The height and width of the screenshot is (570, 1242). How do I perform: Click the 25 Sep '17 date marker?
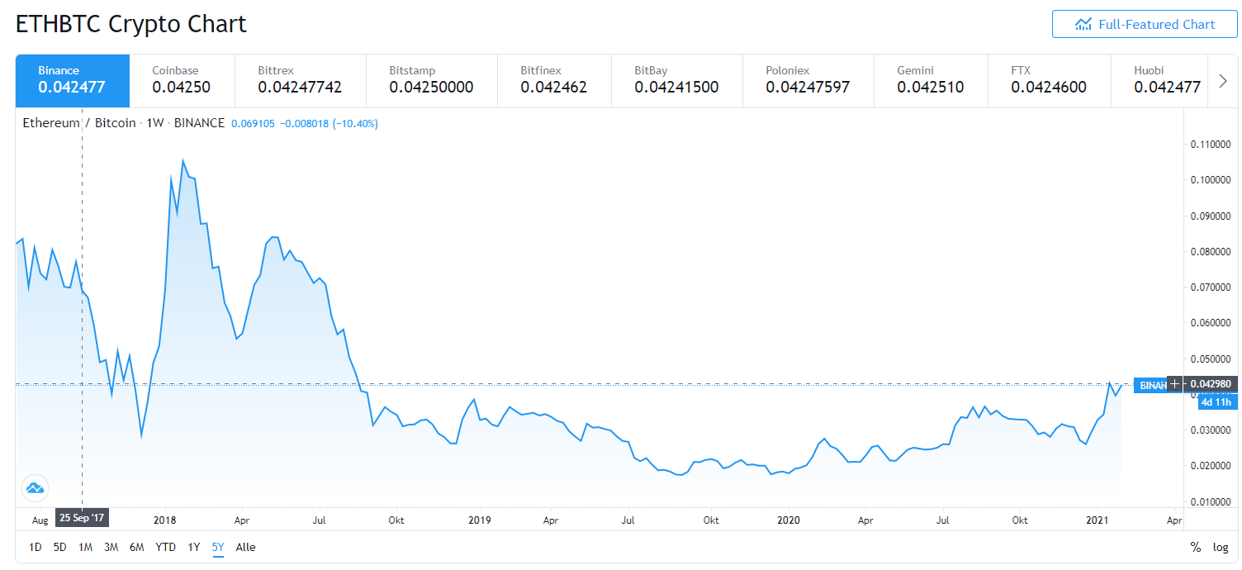[82, 520]
